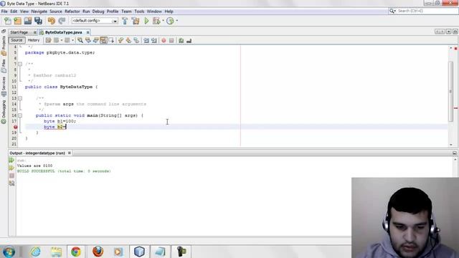
Task: Click the Open Project toolbar icon
Action: (x=28, y=21)
